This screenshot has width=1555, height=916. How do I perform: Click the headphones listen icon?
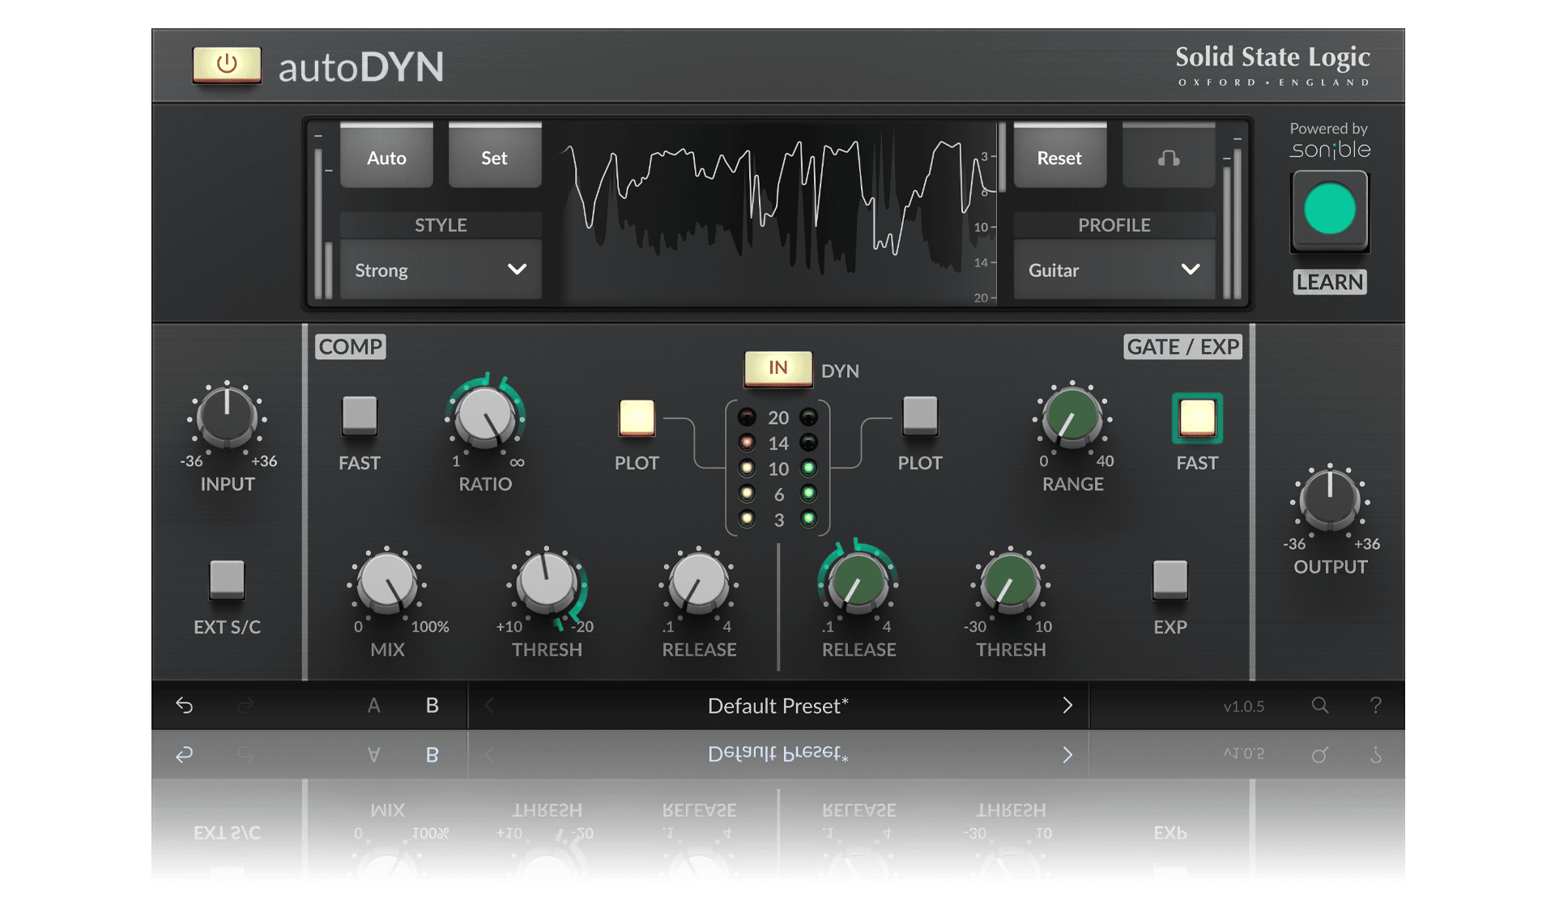click(1168, 158)
